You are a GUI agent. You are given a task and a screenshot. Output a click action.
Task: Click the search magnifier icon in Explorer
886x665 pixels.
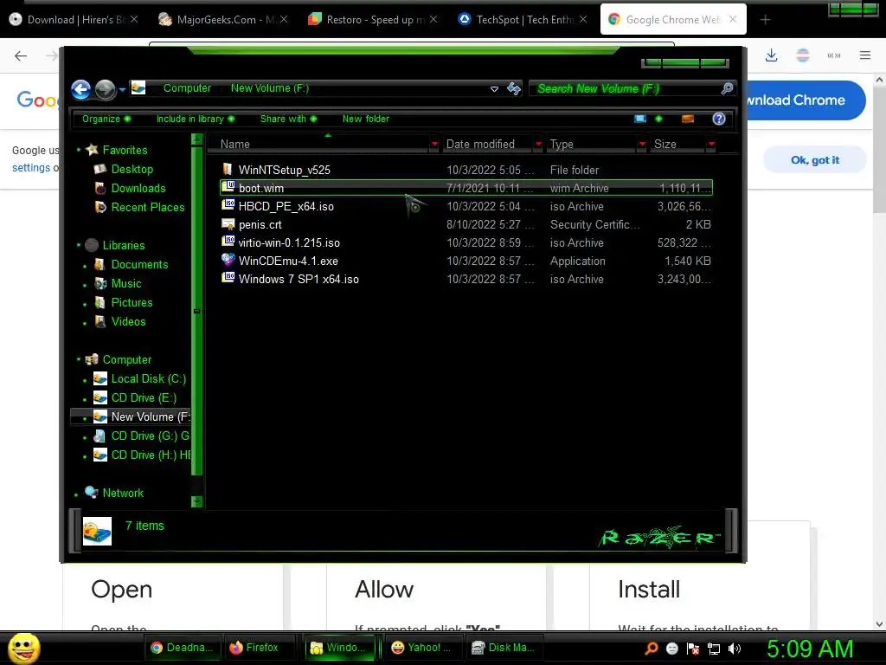pos(727,88)
